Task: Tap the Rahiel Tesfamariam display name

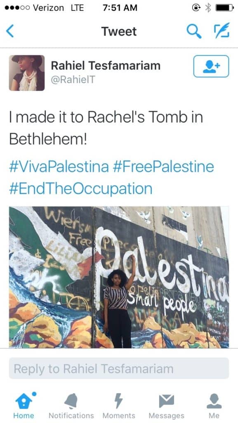Action: [x=106, y=66]
